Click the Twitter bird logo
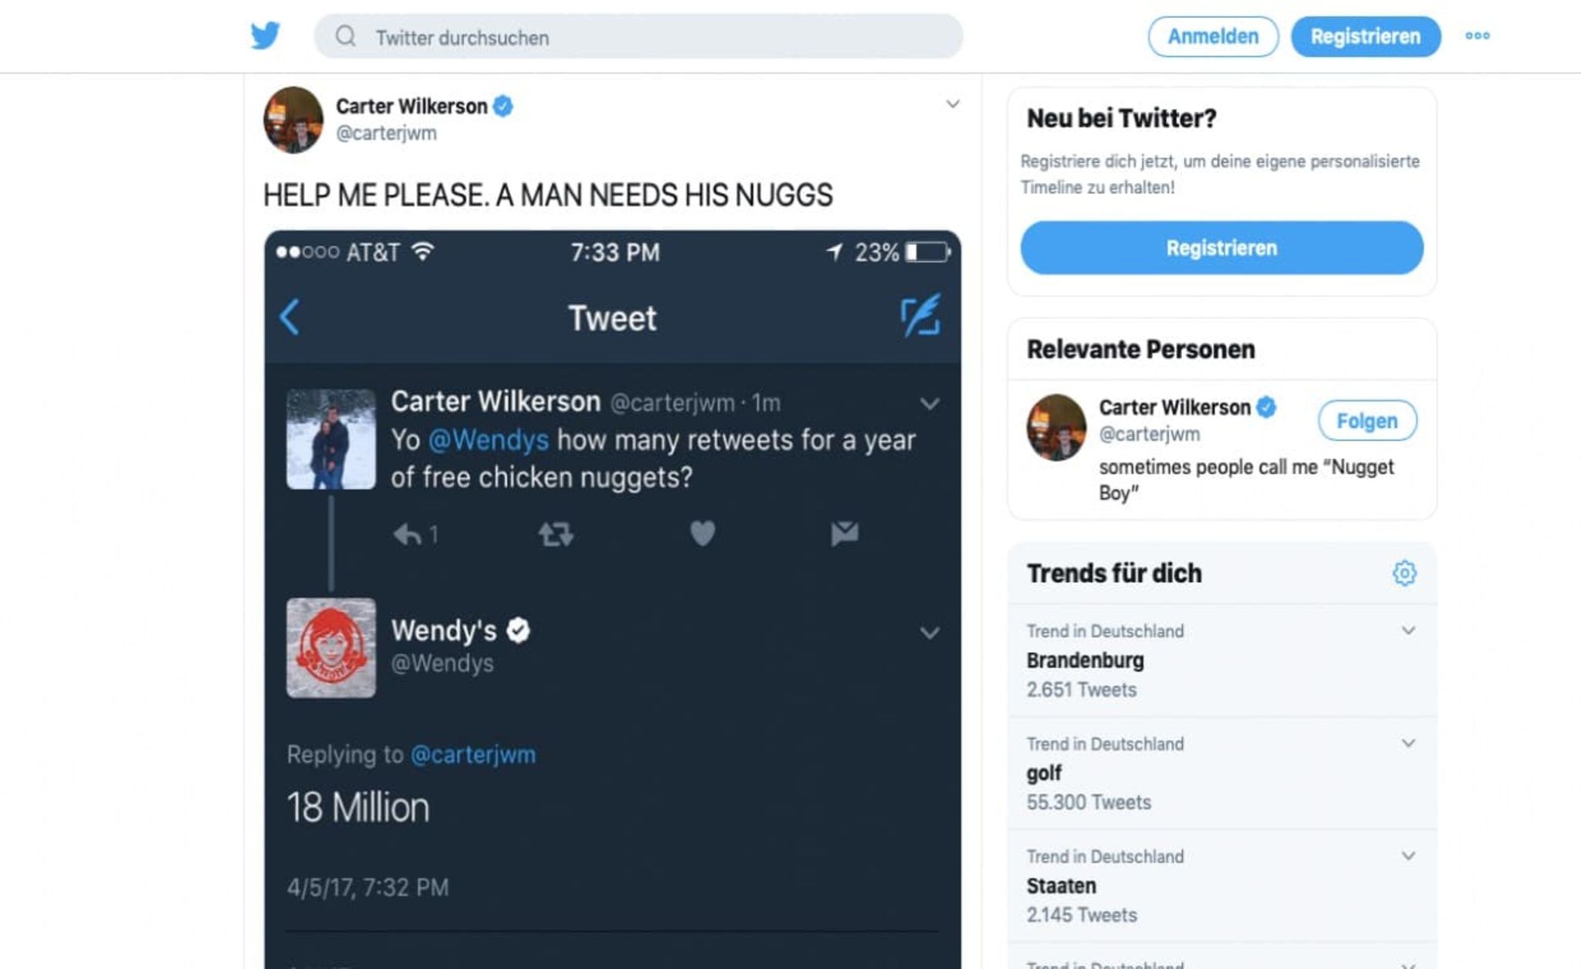This screenshot has width=1581, height=969. [265, 36]
